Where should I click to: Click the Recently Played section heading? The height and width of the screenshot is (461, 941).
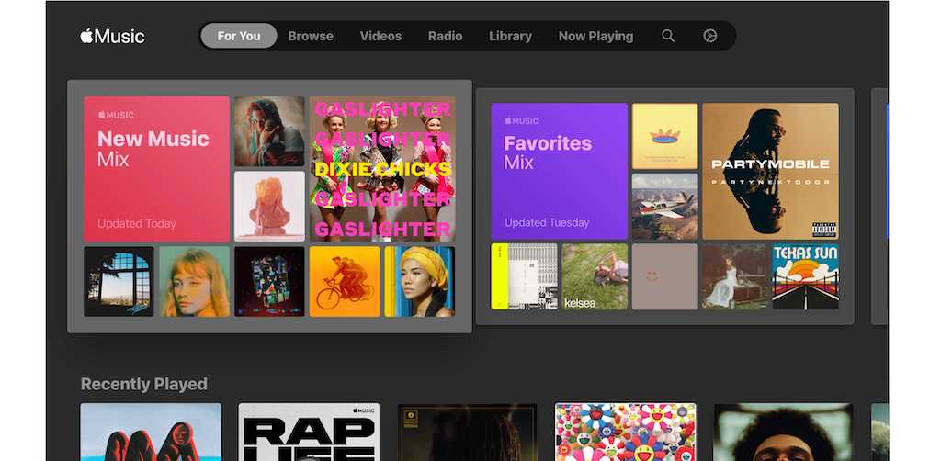[x=144, y=384]
